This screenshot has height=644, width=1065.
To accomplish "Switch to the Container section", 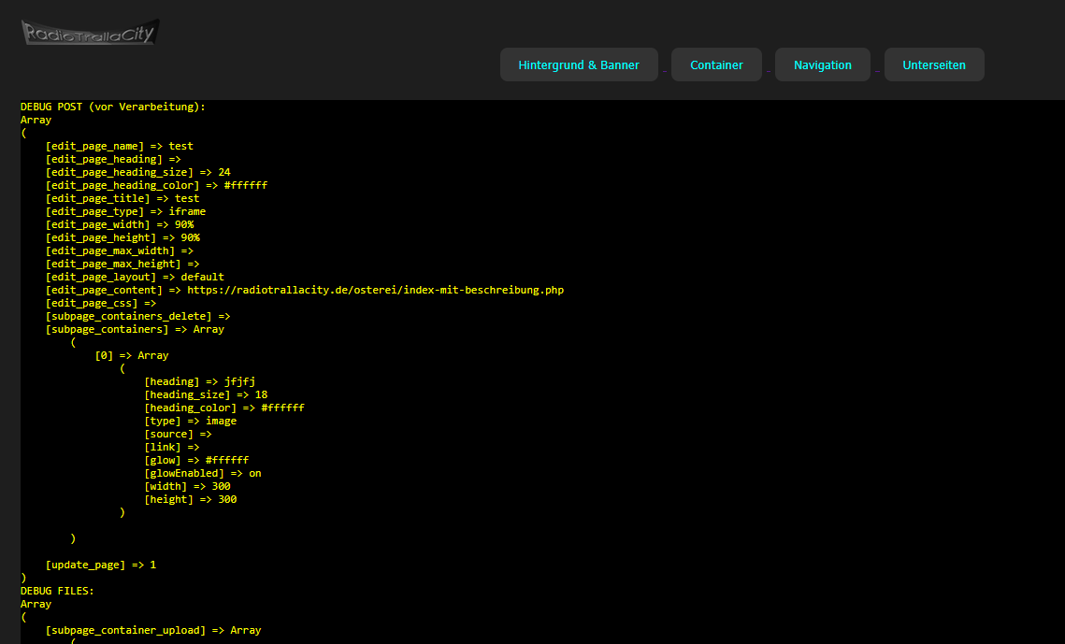I will coord(716,65).
